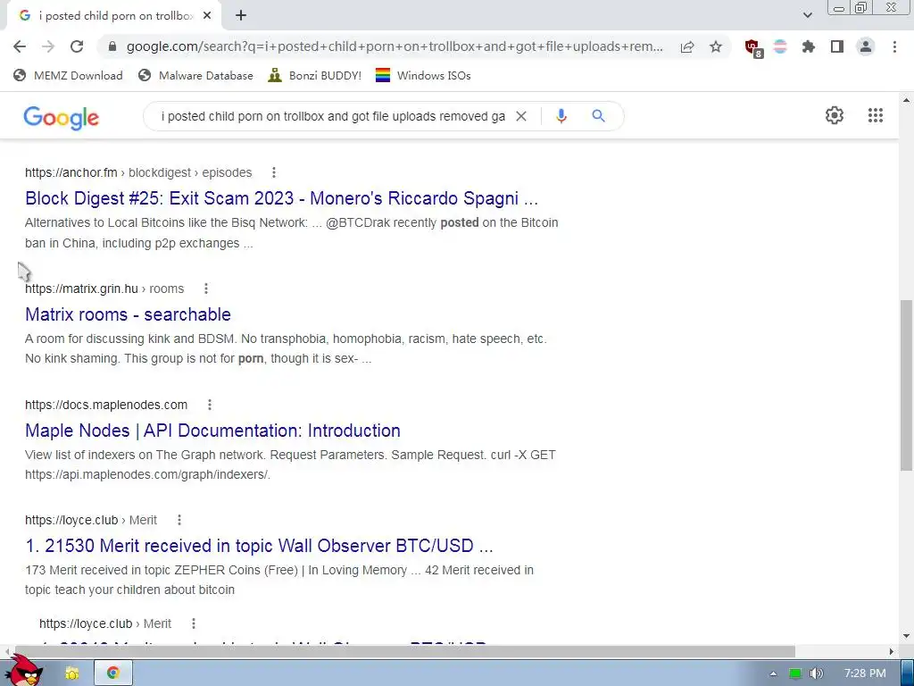Focus the Google search input field
Image resolution: width=914 pixels, height=686 pixels.
[333, 116]
